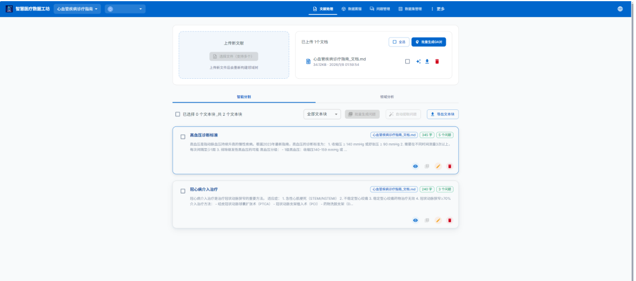Download the uploaded document via its download icon
Screen dimensions: 636x281
pyautogui.click(x=427, y=62)
